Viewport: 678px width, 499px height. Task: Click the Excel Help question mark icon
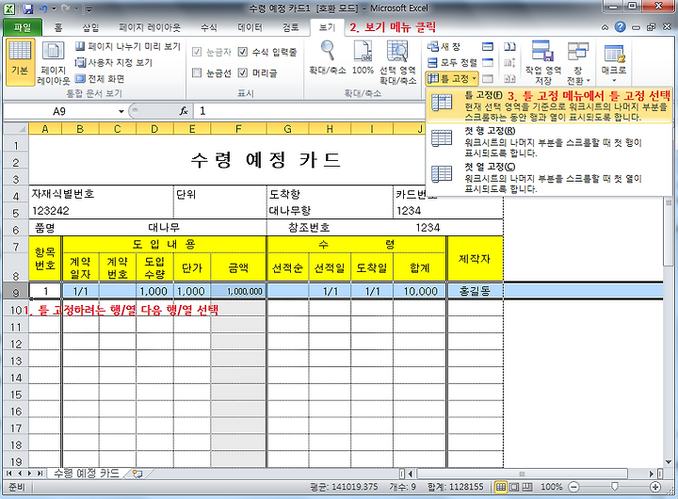pos(620,27)
